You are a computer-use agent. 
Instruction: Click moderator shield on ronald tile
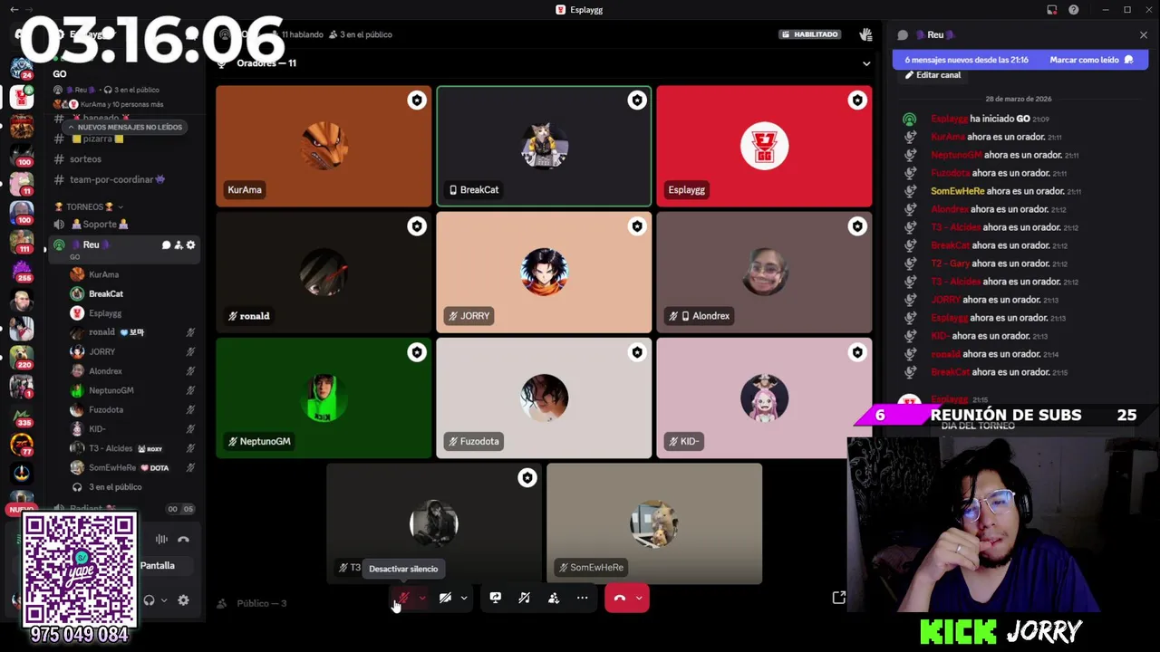pos(417,226)
